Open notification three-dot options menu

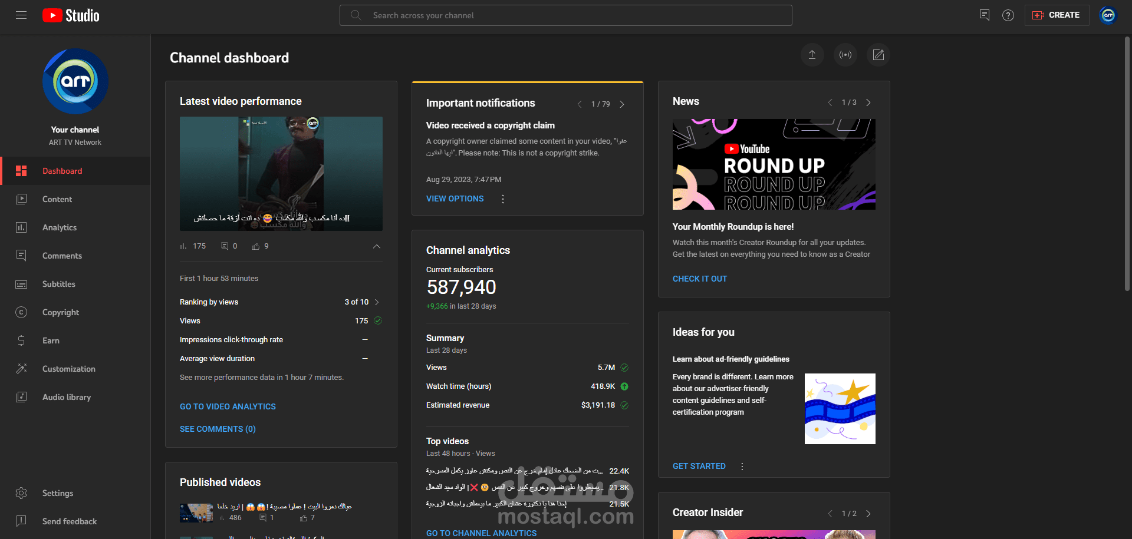point(503,199)
